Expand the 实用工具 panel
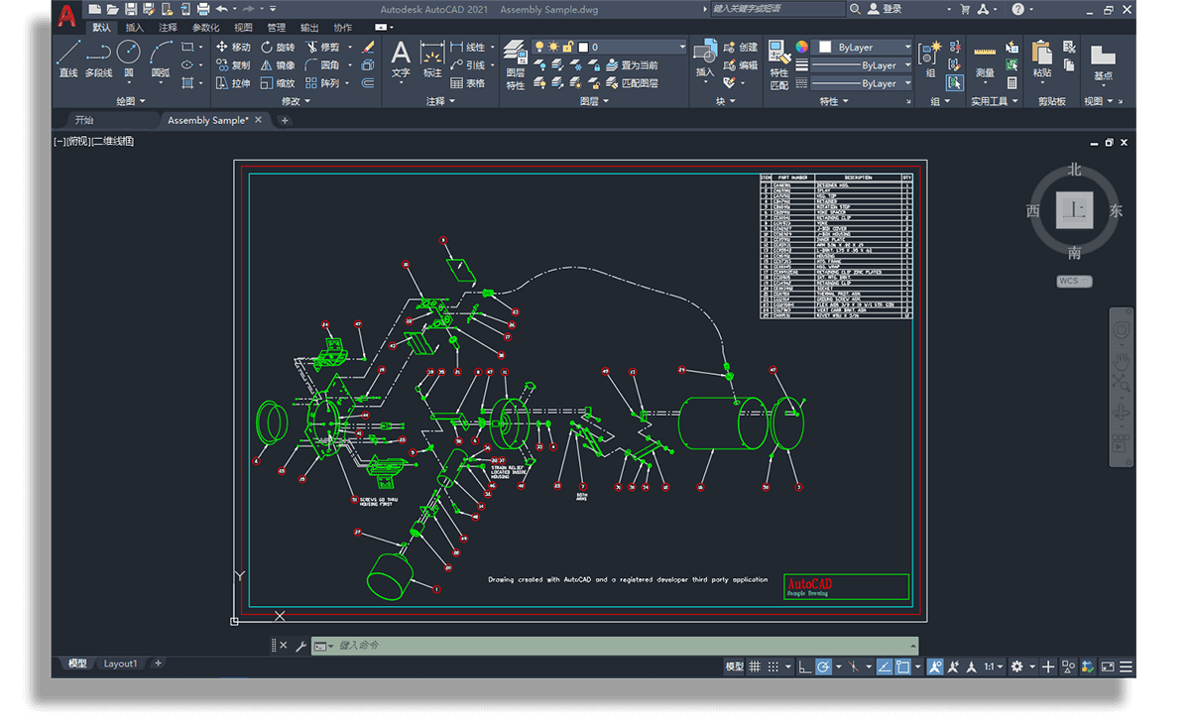Viewport: 1190px width, 727px height. 994,101
